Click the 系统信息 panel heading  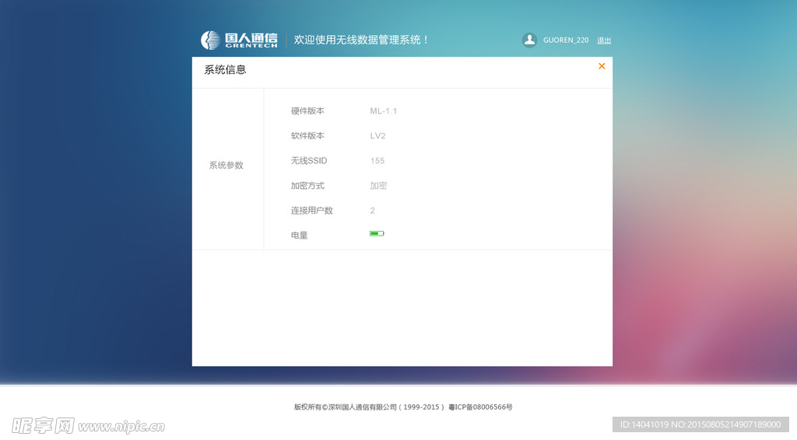(225, 70)
